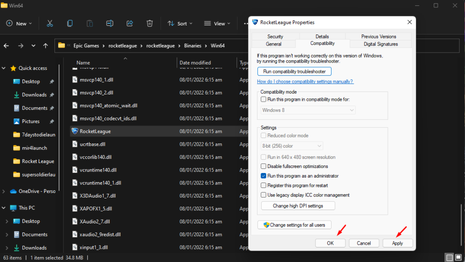Click Binaries in address breadcrumb
Screen dimensions: 465x262
point(193,46)
